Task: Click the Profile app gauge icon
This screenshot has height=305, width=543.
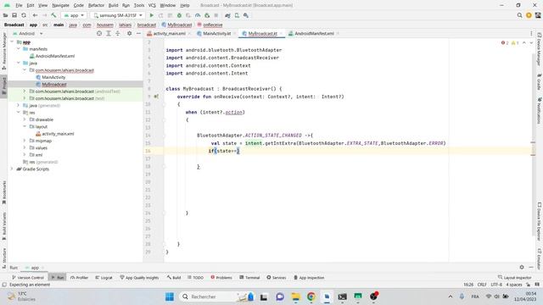Action: pyautogui.click(x=198, y=15)
